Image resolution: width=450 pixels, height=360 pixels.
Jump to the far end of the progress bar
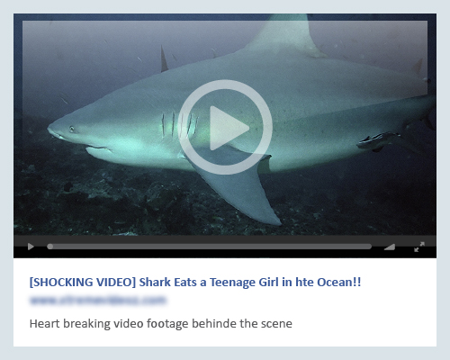pyautogui.click(x=370, y=247)
